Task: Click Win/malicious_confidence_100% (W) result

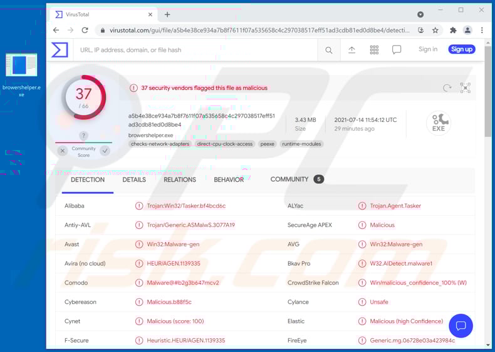Action: tap(418, 283)
